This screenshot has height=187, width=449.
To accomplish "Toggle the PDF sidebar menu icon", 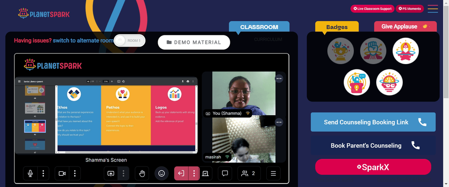I will (x=19, y=82).
